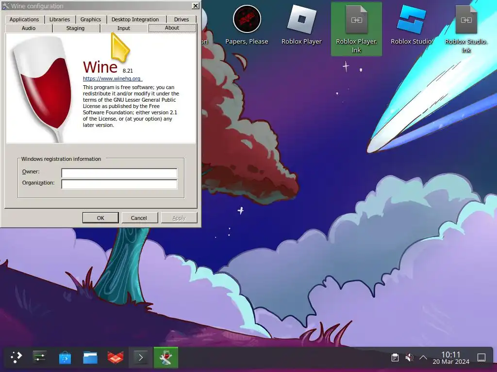The image size is (497, 372).
Task: Open the winehq.org website link
Action: [x=112, y=78]
